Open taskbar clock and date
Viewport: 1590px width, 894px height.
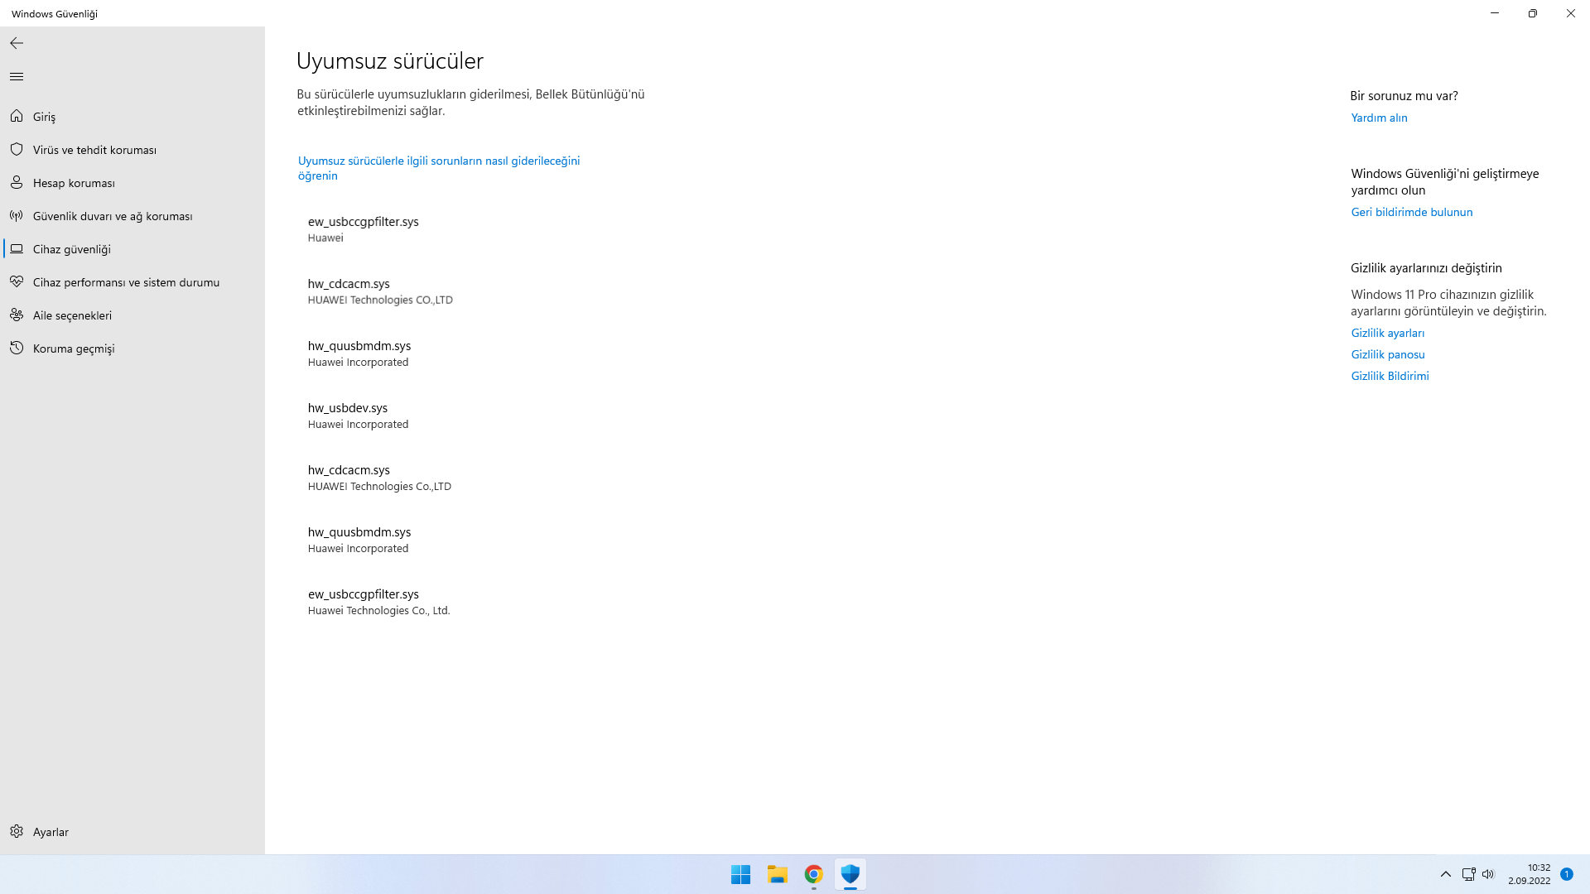[x=1529, y=874]
